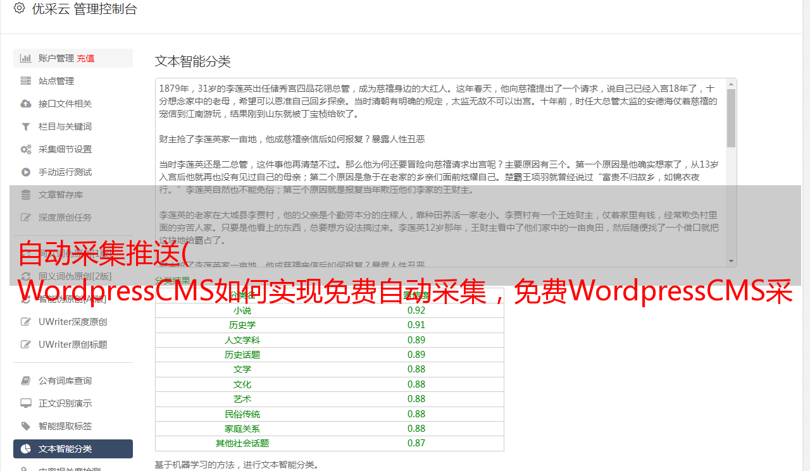Click the 0.88 value in the 家庭关系 row
Viewport: 810px width, 471px height.
(x=416, y=429)
